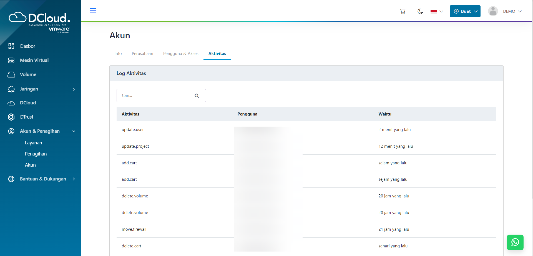This screenshot has height=256, width=533.
Task: Open Dasbor from the sidebar
Action: coord(27,46)
